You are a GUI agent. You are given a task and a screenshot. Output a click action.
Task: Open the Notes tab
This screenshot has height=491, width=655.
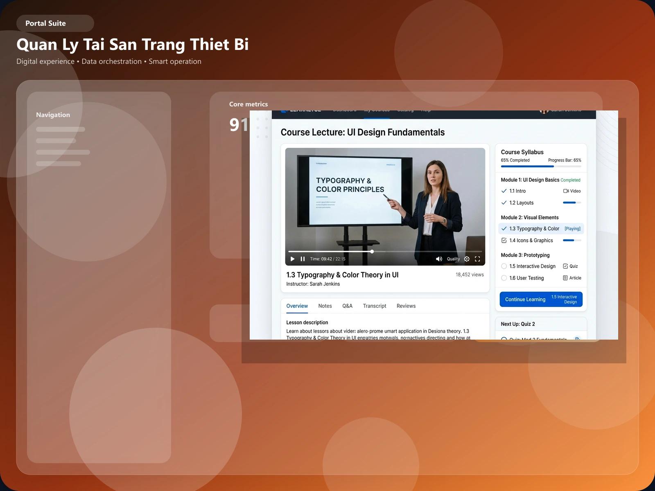325,306
